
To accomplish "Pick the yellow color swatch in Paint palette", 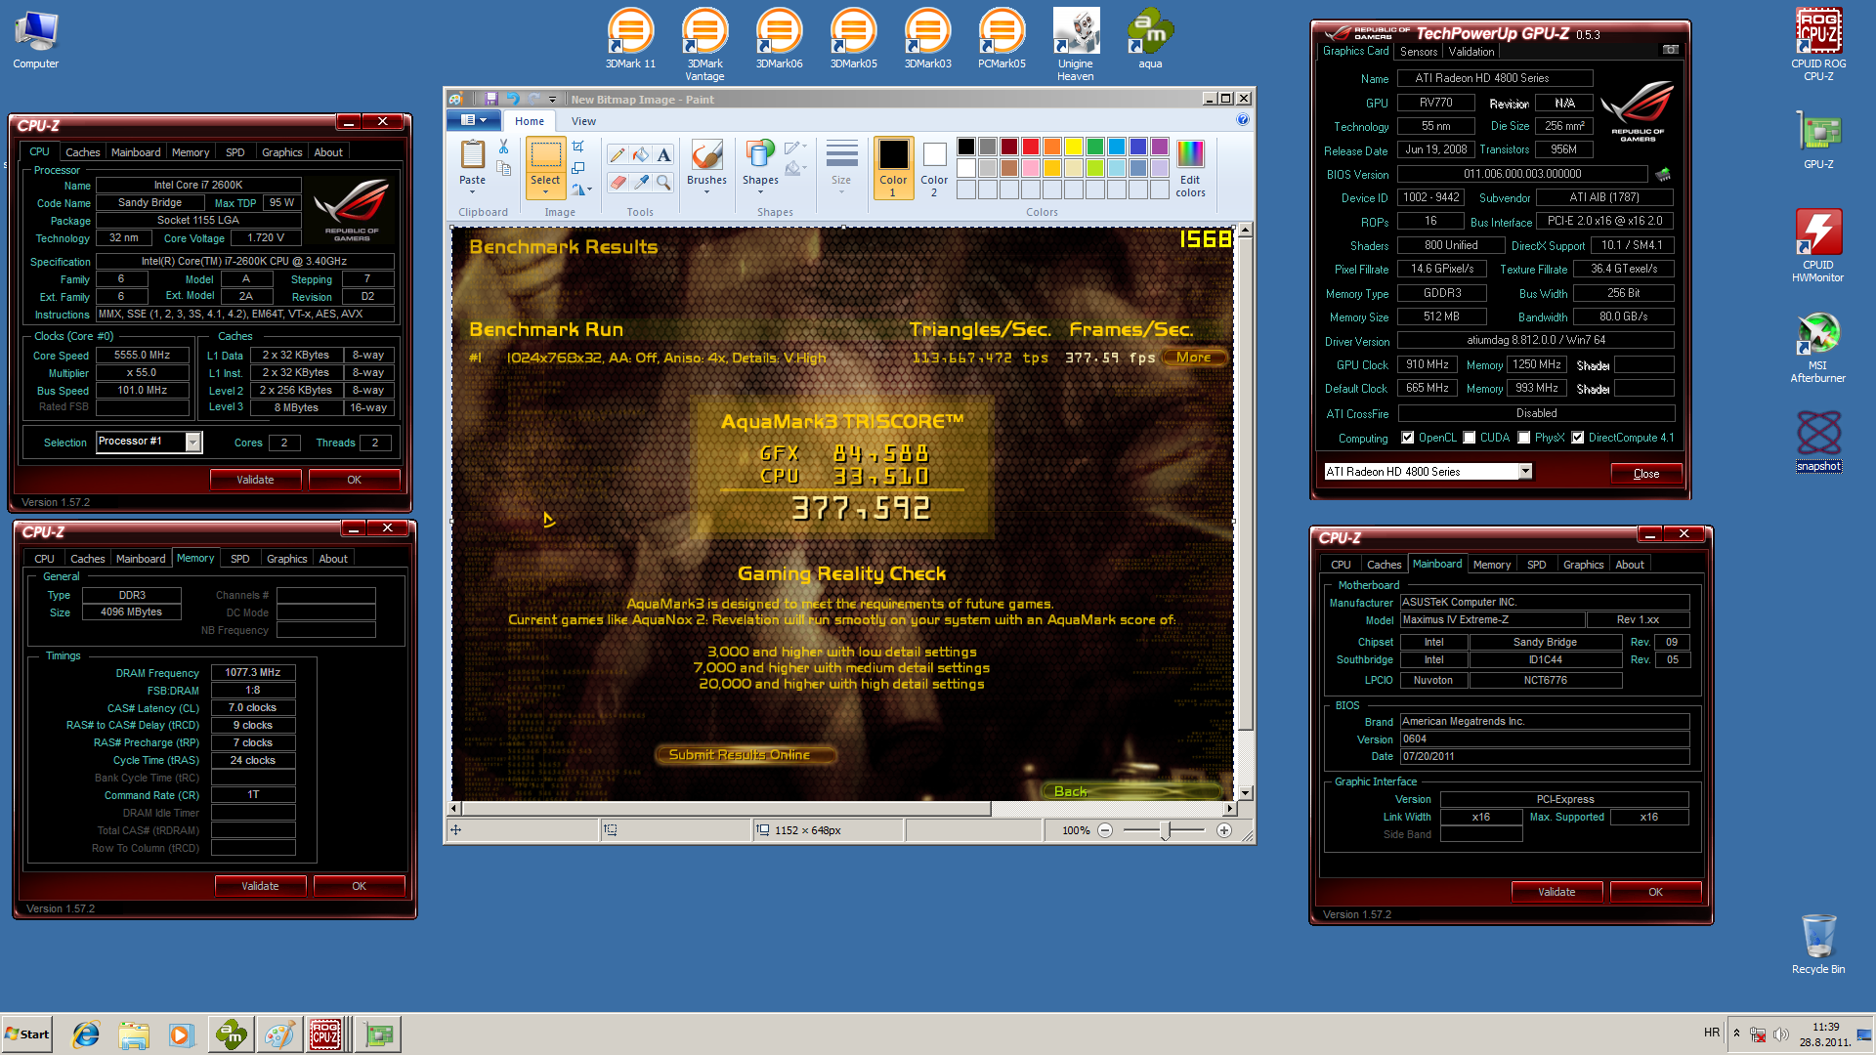I will click(1074, 147).
